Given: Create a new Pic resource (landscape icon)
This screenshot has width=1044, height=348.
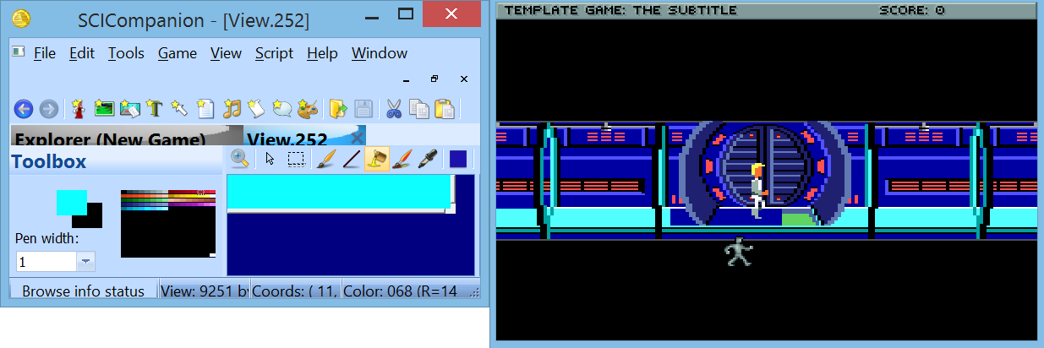Looking at the screenshot, I should pos(104,109).
